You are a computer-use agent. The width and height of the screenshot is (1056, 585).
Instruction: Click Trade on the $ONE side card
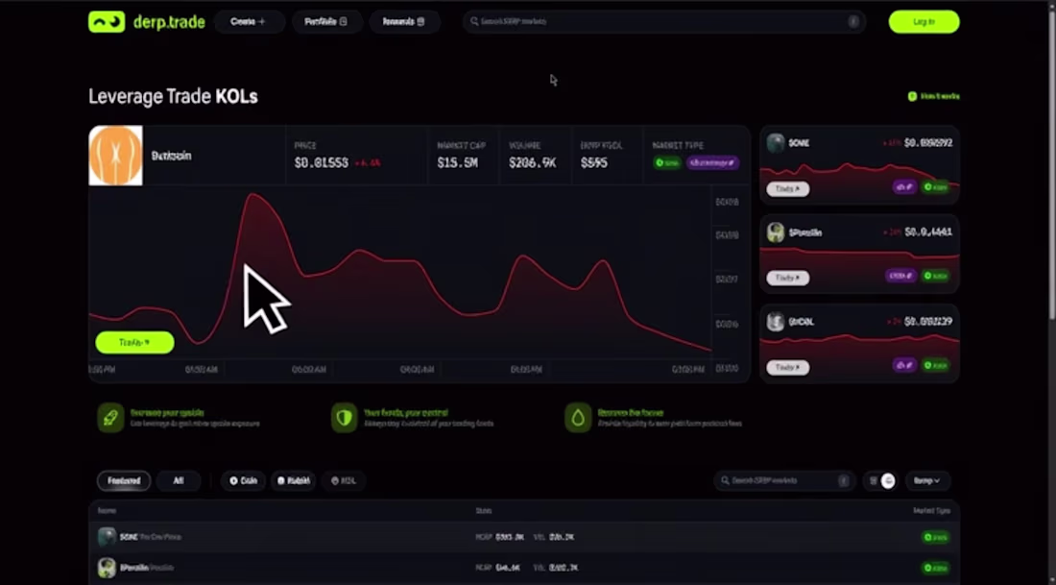coord(787,189)
